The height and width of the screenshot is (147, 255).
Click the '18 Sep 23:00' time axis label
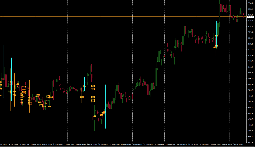103,145
